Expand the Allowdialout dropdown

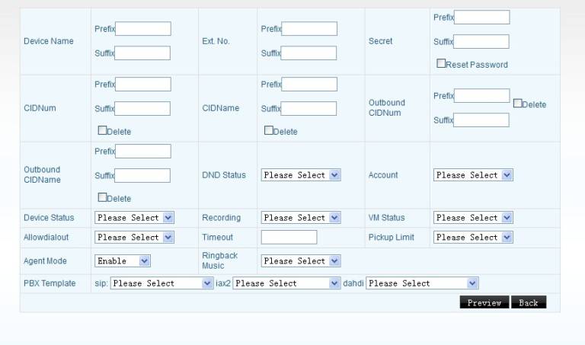point(134,238)
